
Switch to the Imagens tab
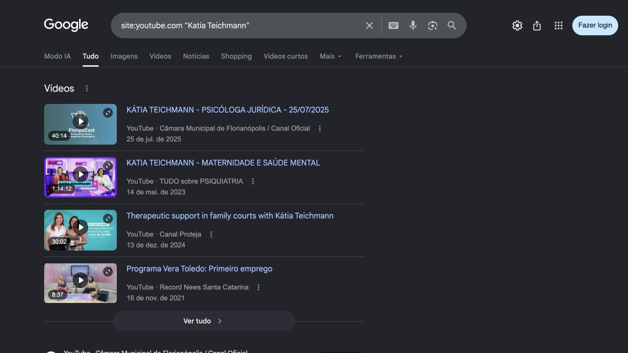[124, 56]
